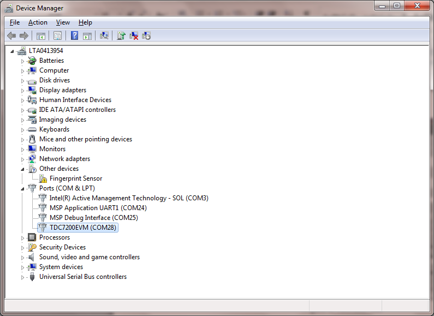Expand the Disk drives node
The width and height of the screenshot is (434, 316).
23,81
